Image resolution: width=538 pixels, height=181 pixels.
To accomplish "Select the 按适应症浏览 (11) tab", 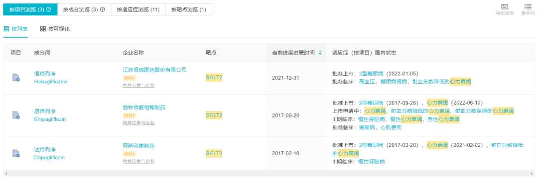I will 138,9.
